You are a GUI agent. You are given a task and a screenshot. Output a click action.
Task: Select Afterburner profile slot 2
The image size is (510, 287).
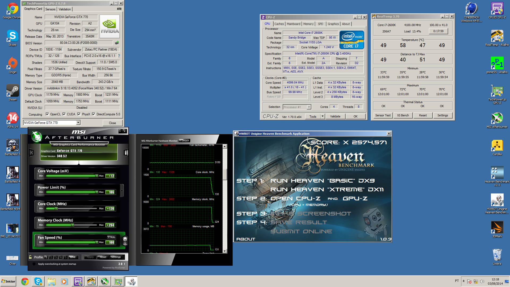51,257
